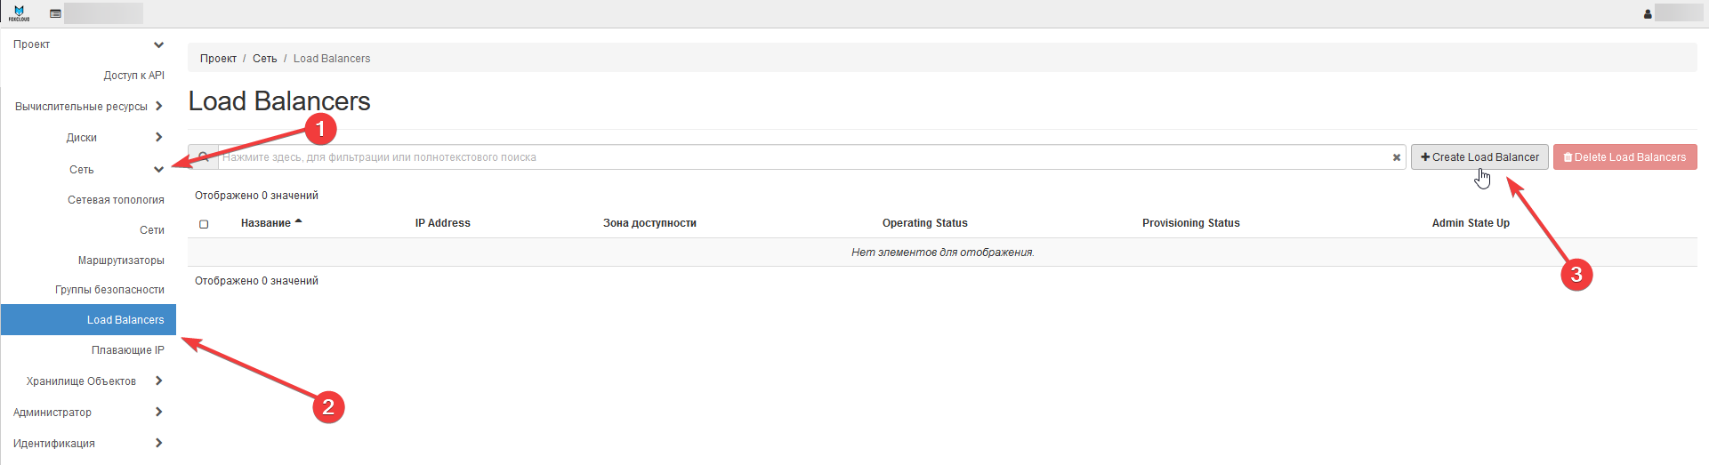The image size is (1709, 465).
Task: Select Load Balancers in sidebar
Action: pos(125,320)
